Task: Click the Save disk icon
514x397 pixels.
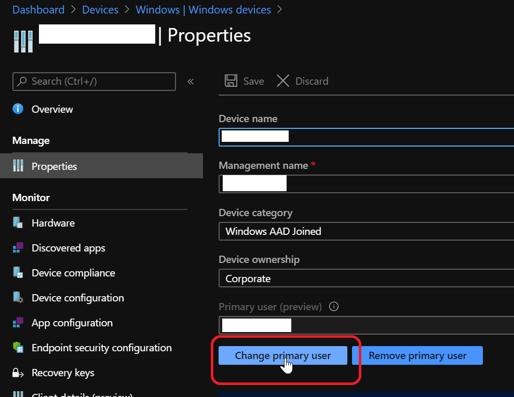Action: pyautogui.click(x=231, y=81)
